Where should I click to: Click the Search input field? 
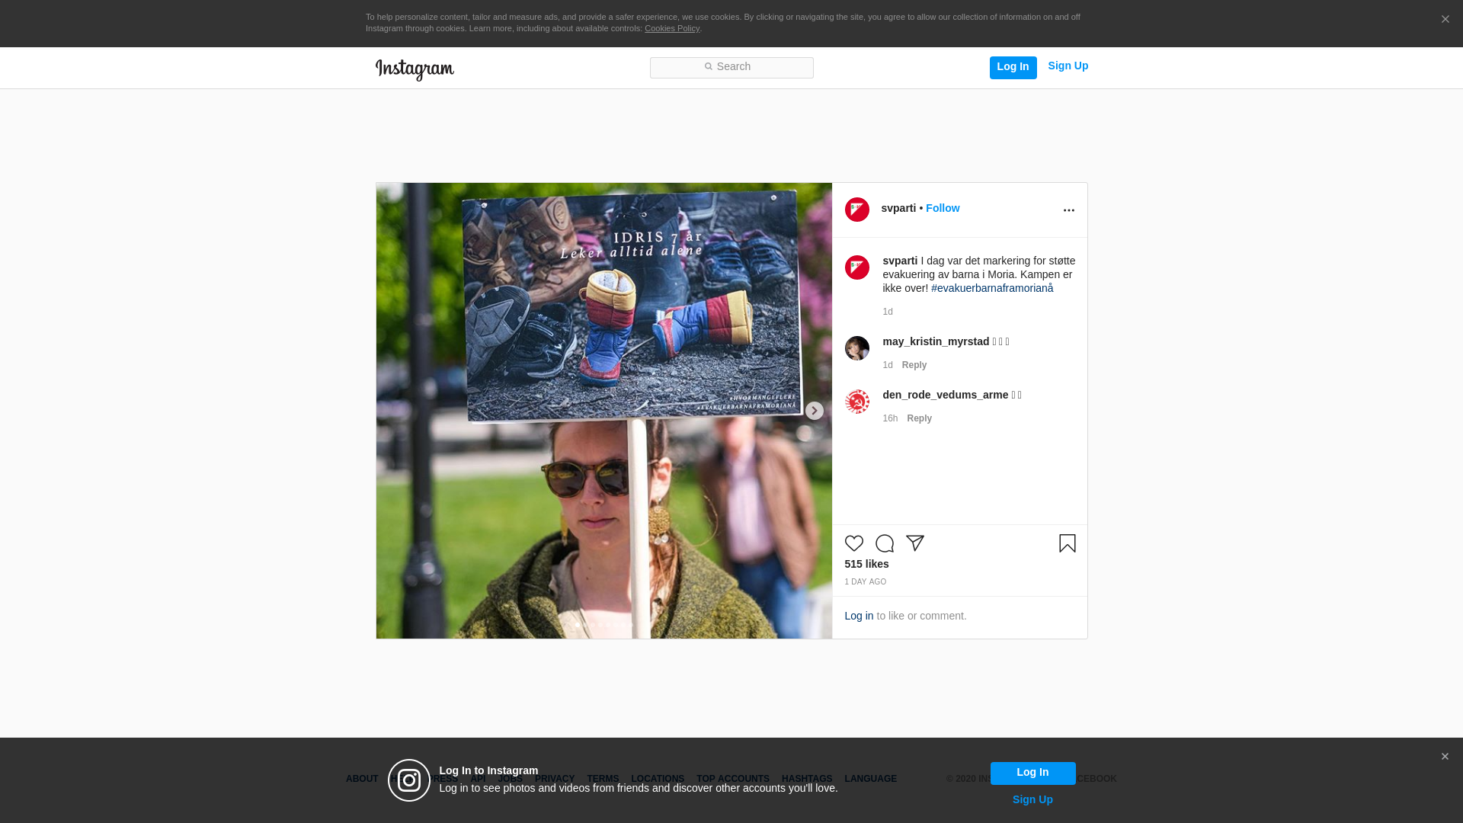731,67
